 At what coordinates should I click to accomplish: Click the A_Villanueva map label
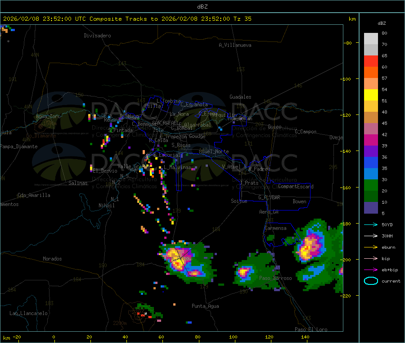pos(235,45)
